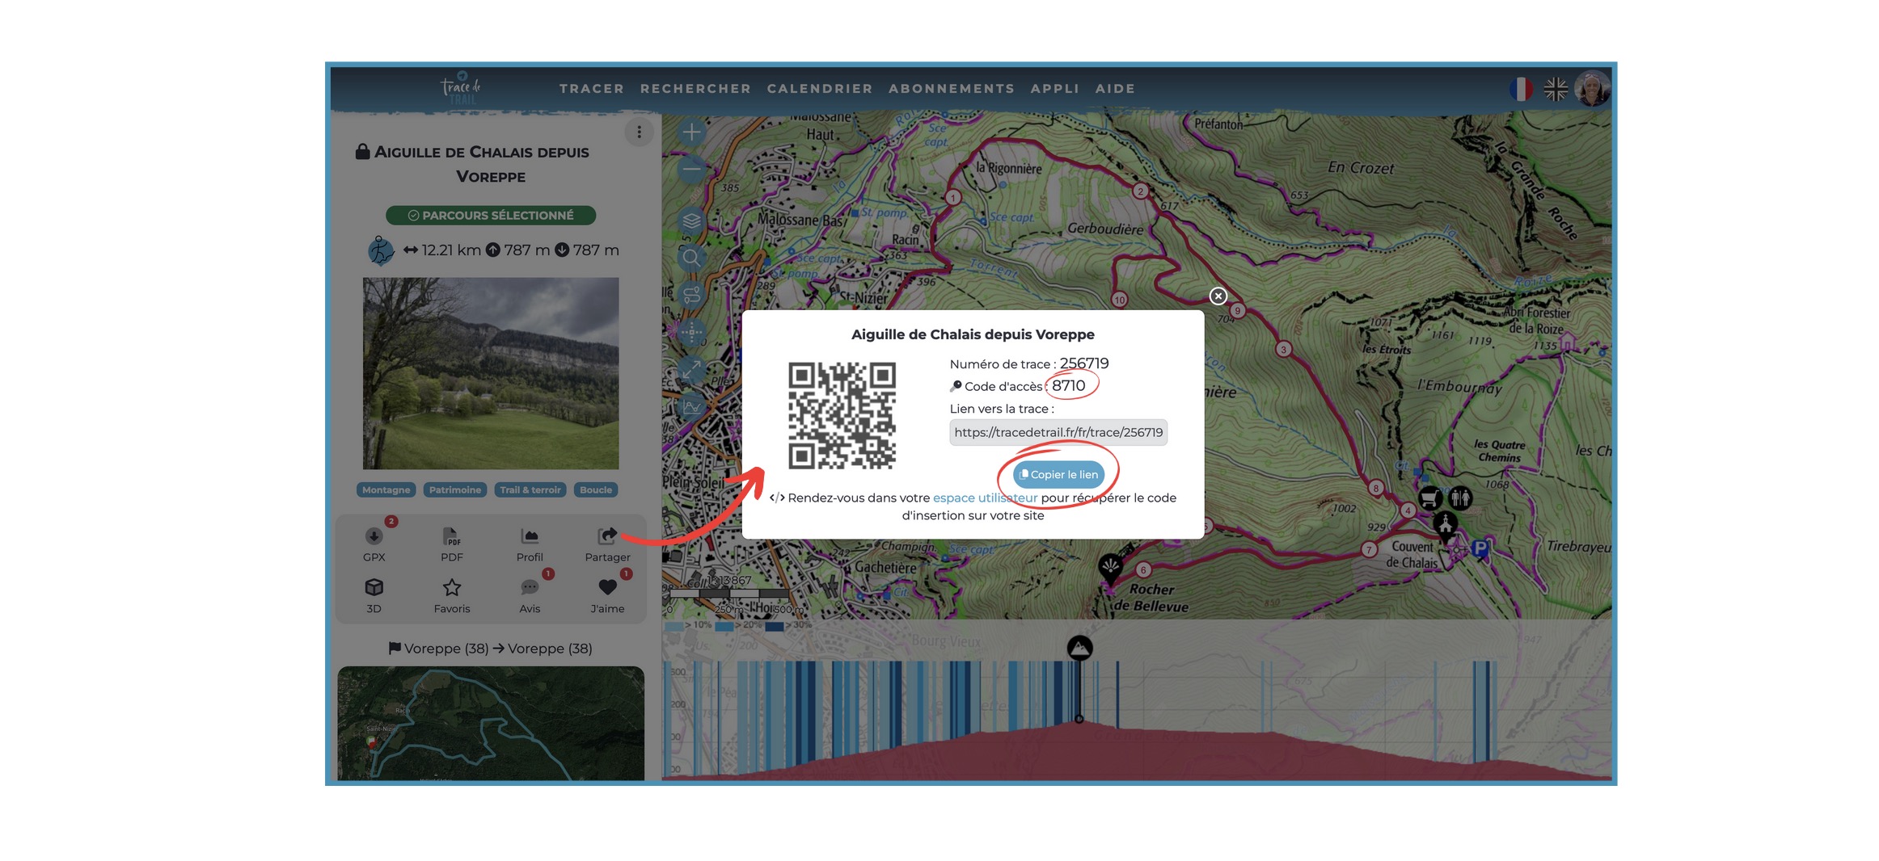
Task: Show the elevation Profil icon
Action: (x=530, y=536)
